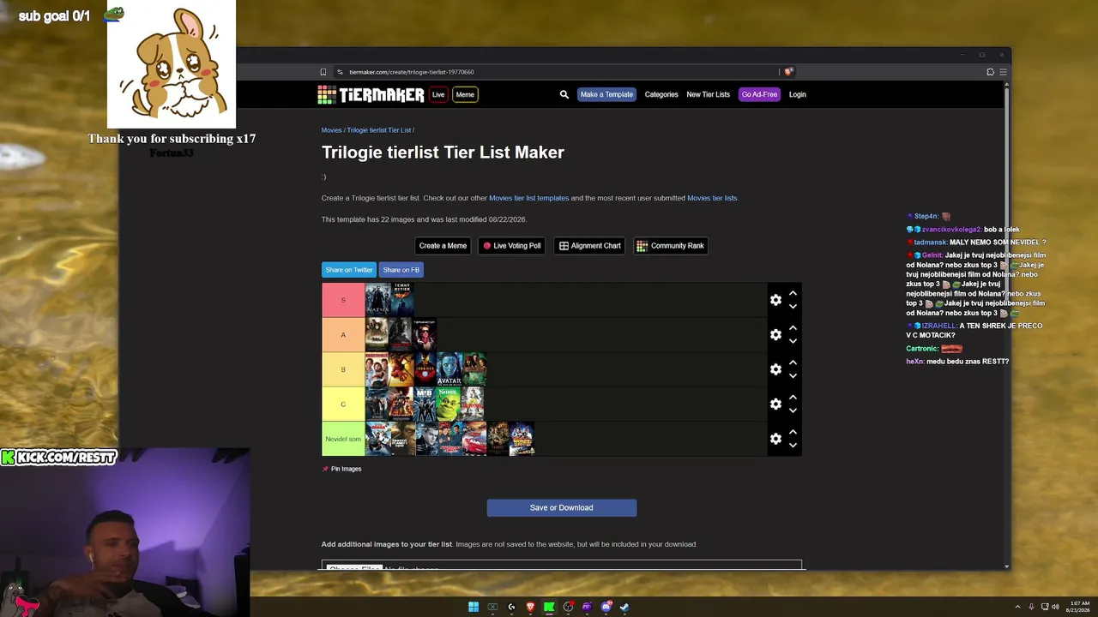1098x617 pixels.
Task: Click the light yellow C tier label
Action: coord(343,404)
